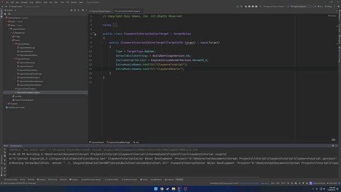Click collapse all icon in Explorer header
Screen dimensions: 341x192
pos(78,10)
